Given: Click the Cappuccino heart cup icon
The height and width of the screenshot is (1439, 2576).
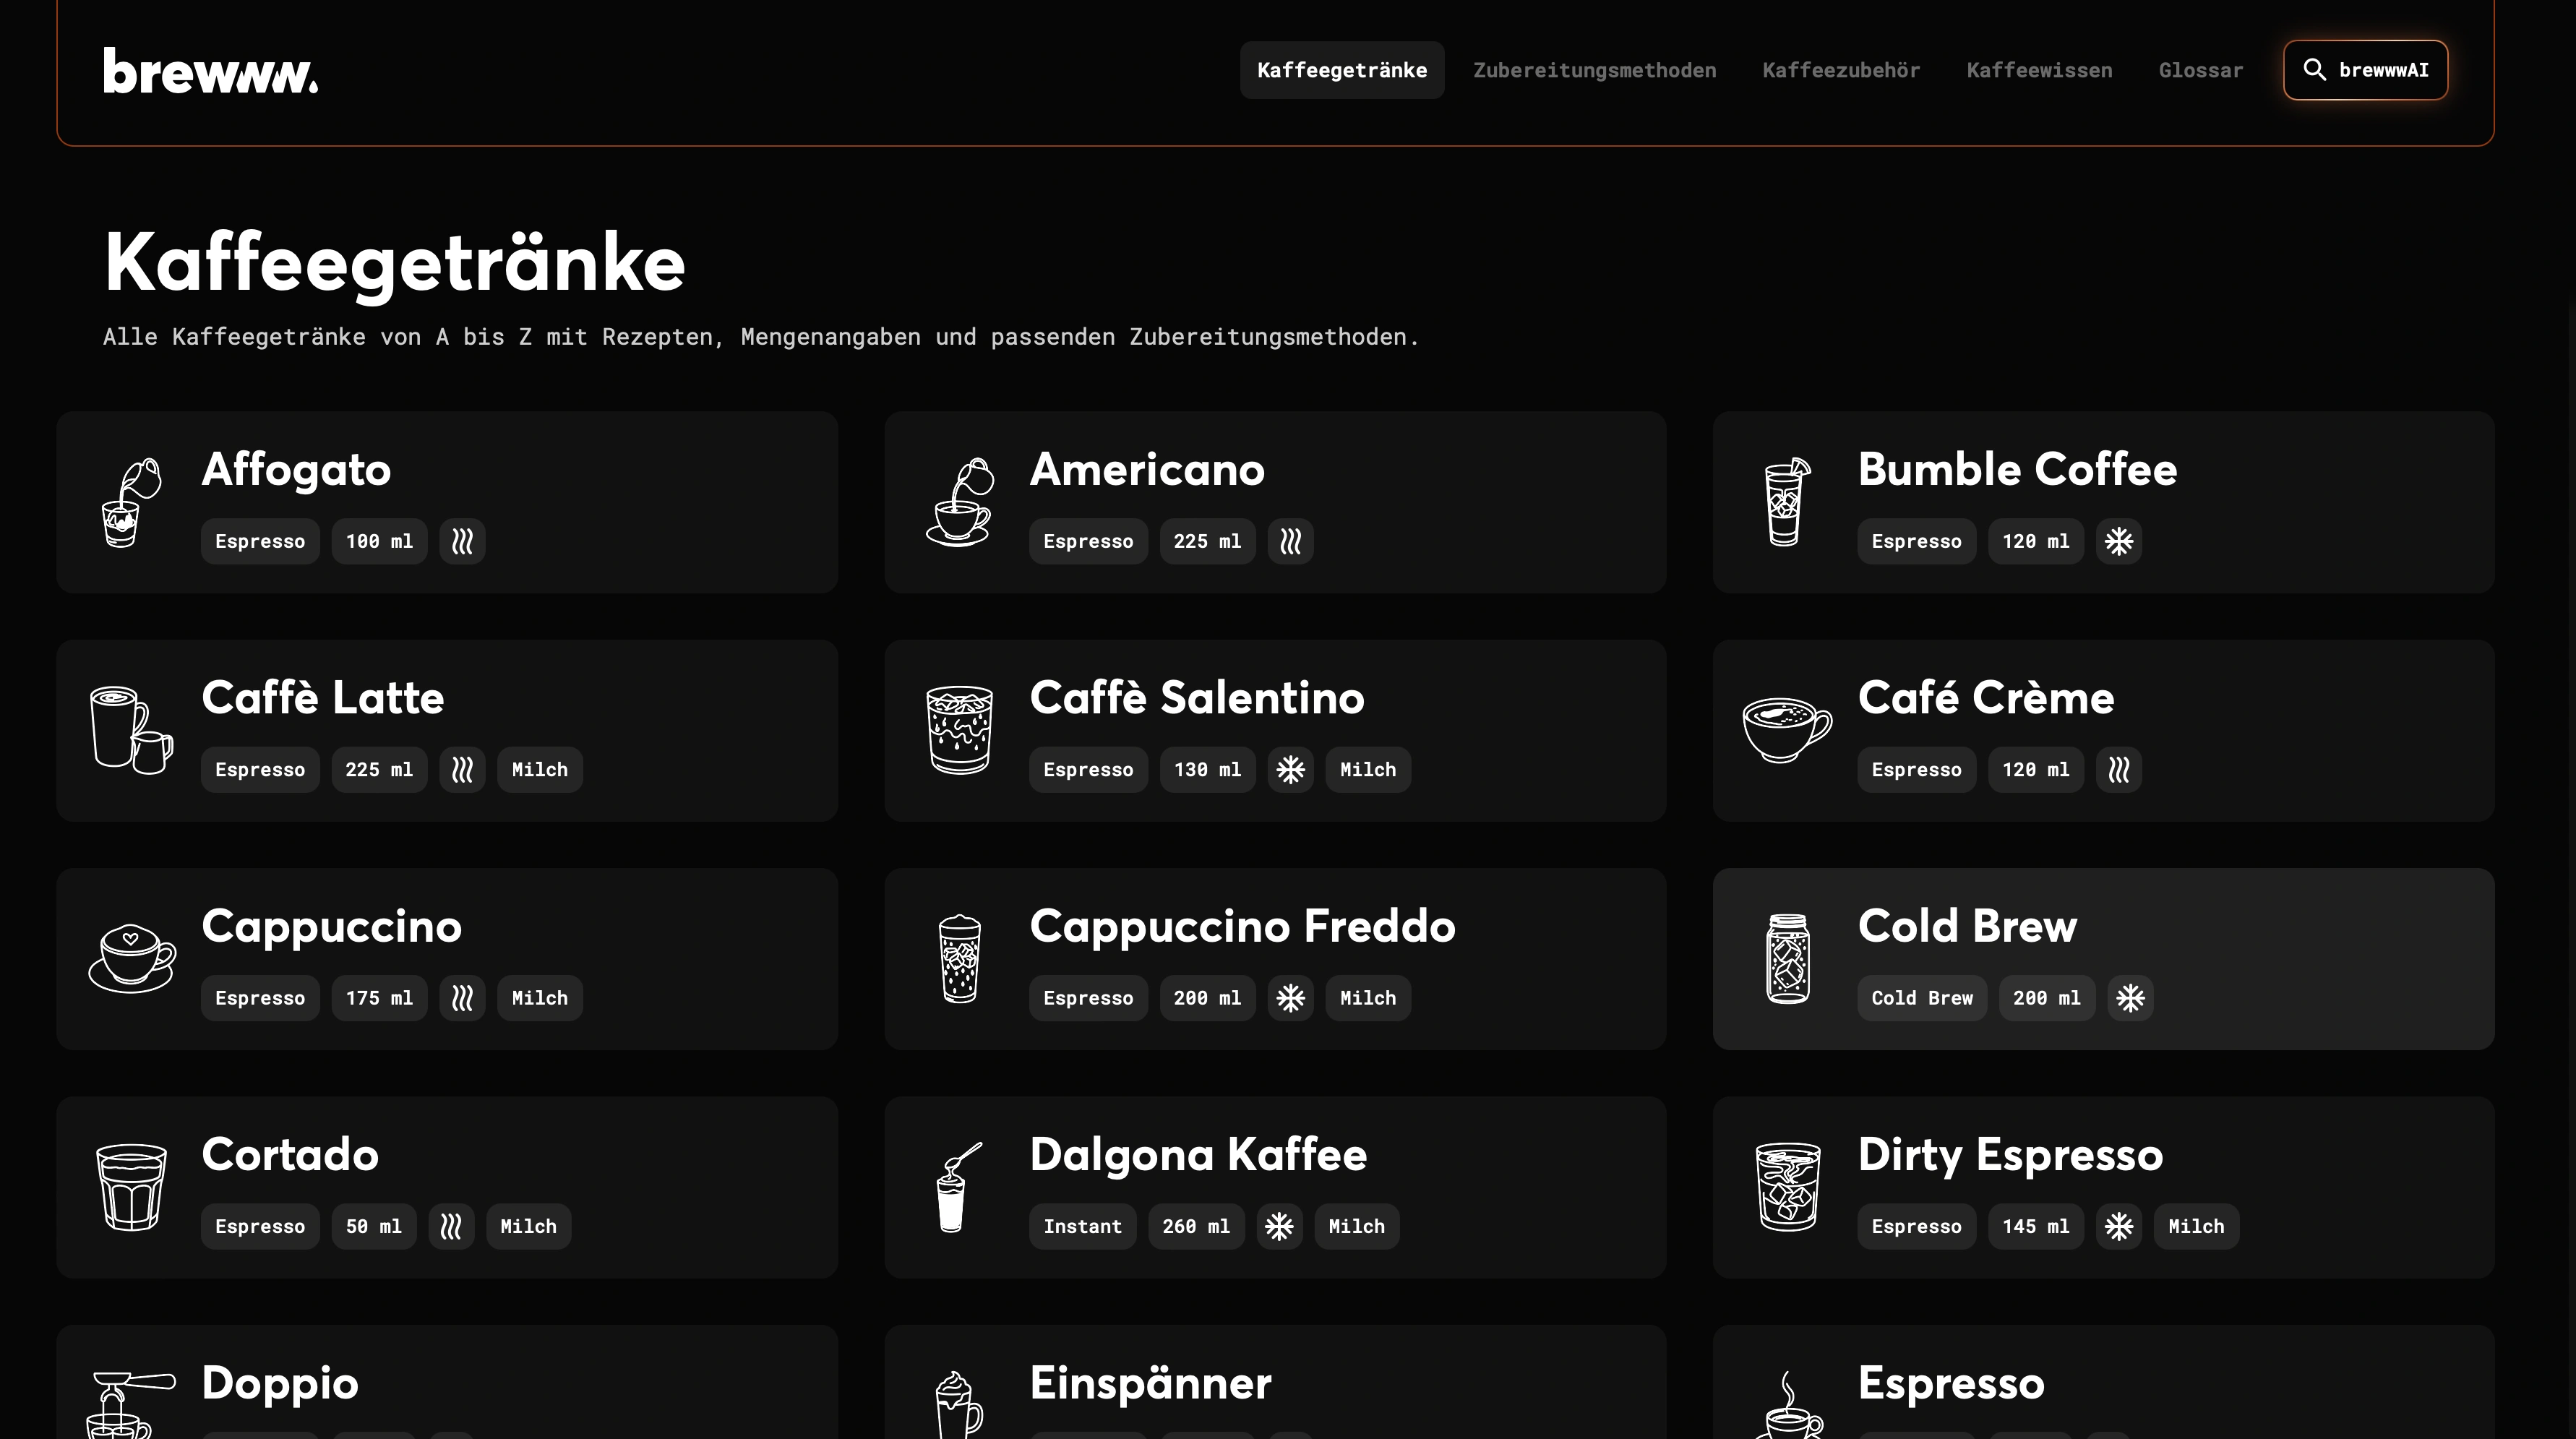Looking at the screenshot, I should pyautogui.click(x=131, y=958).
